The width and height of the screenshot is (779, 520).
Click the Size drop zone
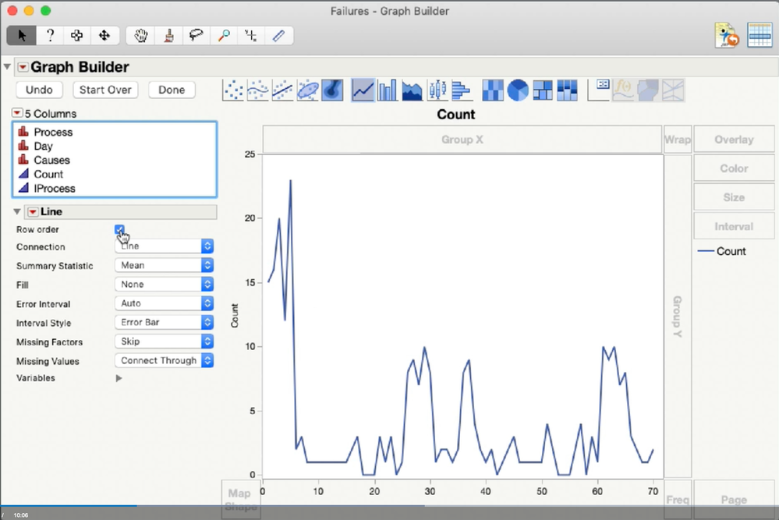point(734,197)
